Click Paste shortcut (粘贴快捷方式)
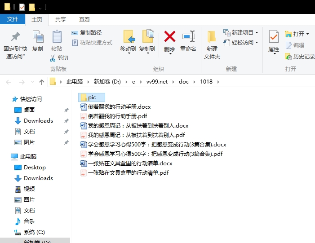 coord(92,43)
